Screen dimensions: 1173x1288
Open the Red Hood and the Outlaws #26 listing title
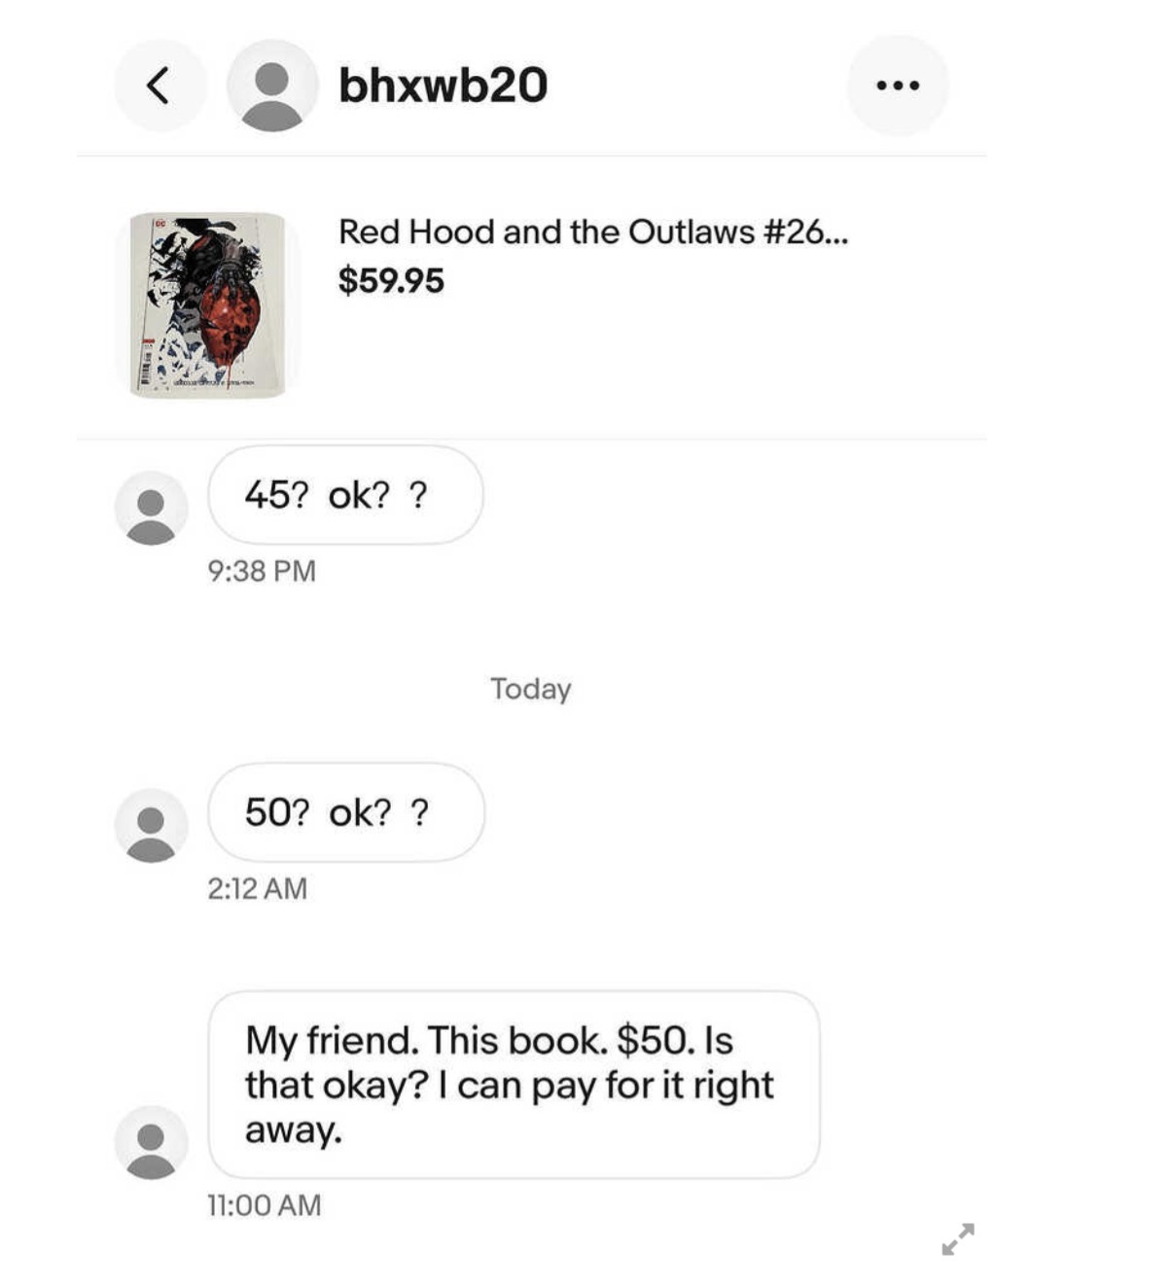pos(592,232)
